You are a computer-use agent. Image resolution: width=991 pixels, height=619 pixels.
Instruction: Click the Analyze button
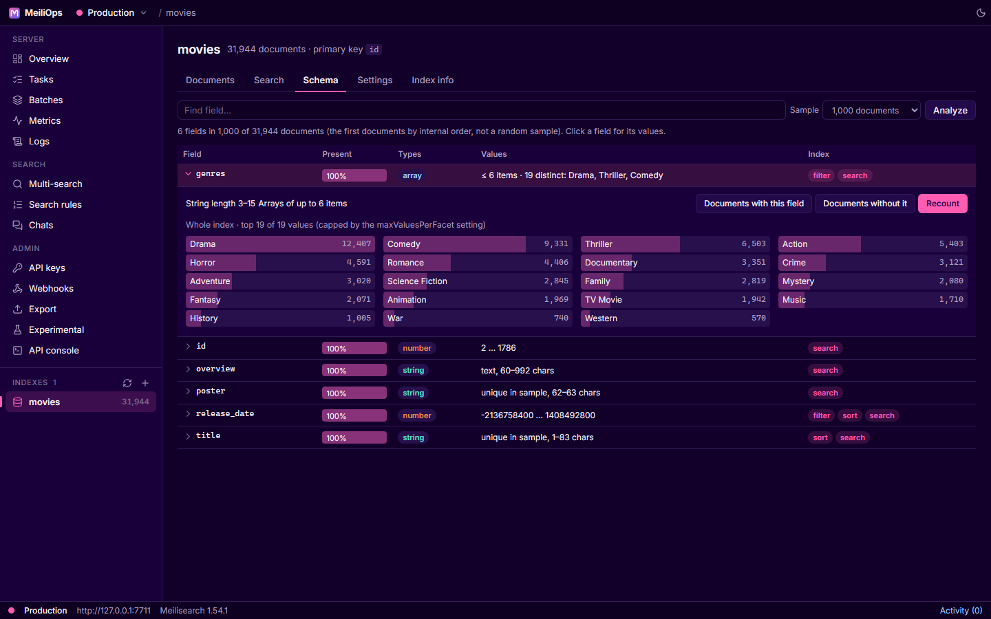(x=950, y=110)
